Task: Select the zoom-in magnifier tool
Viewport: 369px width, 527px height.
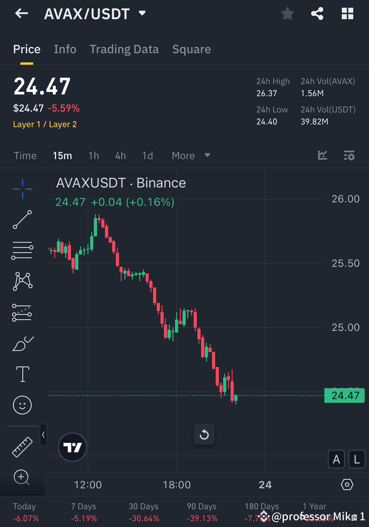Action: [x=22, y=477]
